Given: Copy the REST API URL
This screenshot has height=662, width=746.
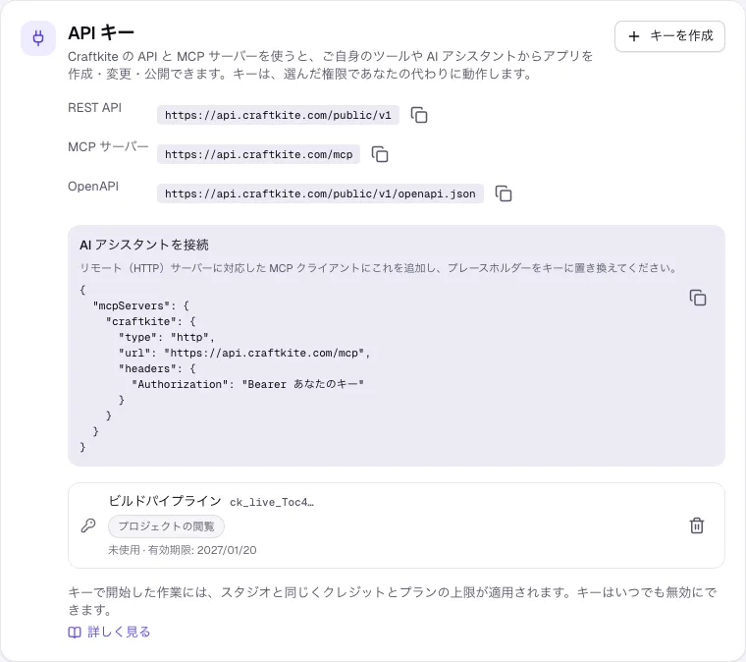Looking at the screenshot, I should (x=419, y=115).
